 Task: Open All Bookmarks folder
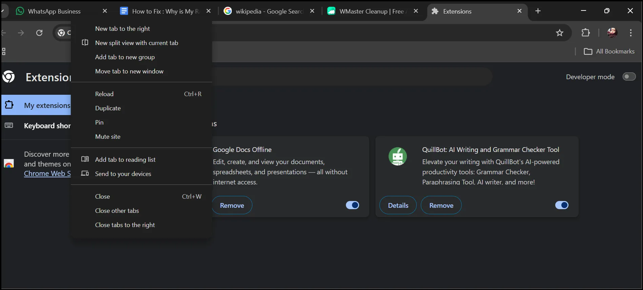(x=609, y=51)
